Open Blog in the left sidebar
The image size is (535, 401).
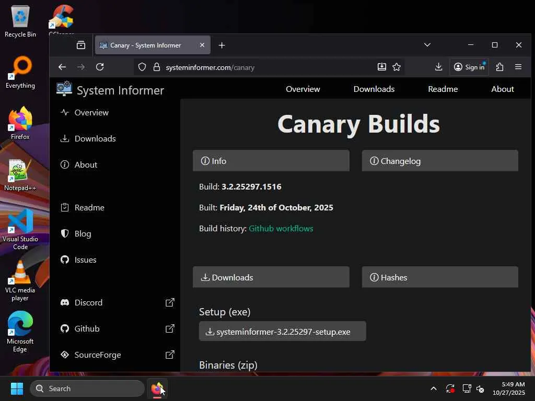click(83, 233)
